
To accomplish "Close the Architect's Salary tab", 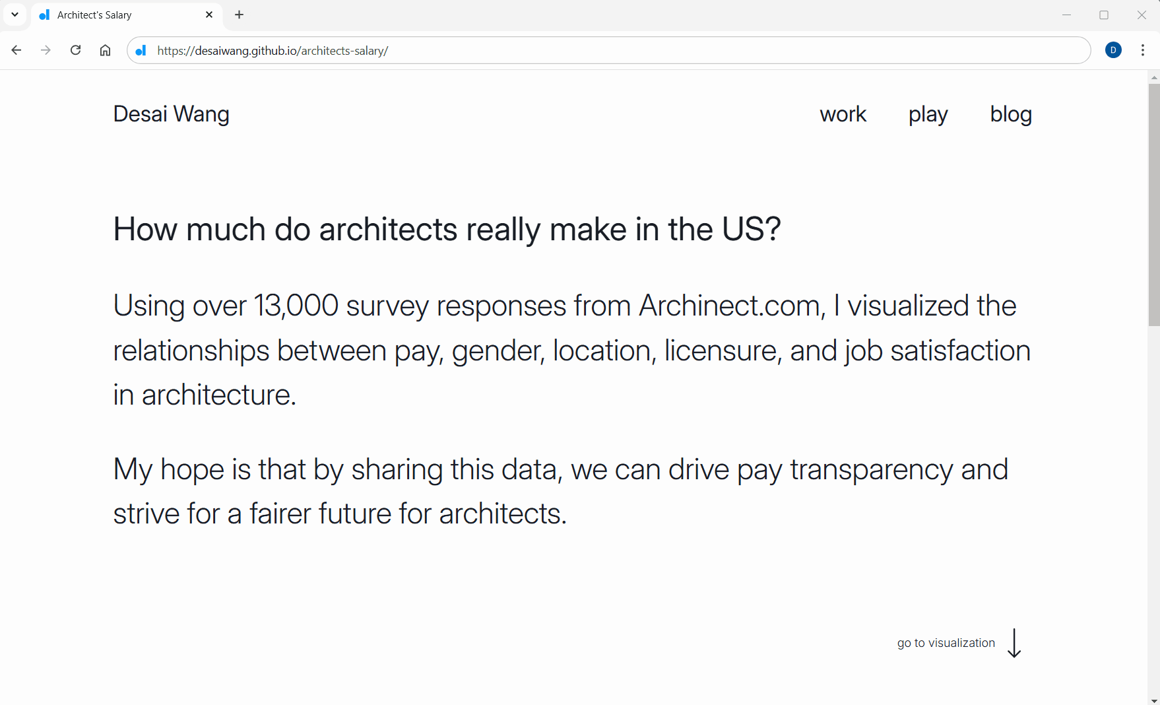I will coord(209,15).
